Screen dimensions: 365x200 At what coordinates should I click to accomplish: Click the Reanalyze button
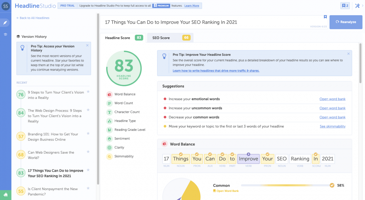pos(346,22)
